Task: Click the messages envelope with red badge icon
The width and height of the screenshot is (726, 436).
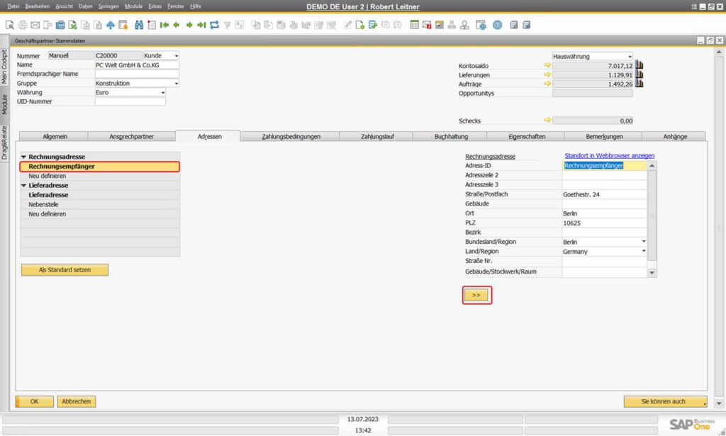Action: click(x=427, y=25)
